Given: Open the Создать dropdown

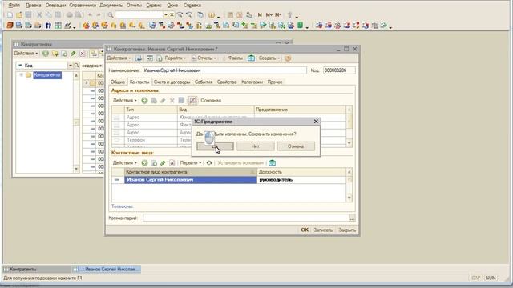Looking at the screenshot, I should point(269,58).
